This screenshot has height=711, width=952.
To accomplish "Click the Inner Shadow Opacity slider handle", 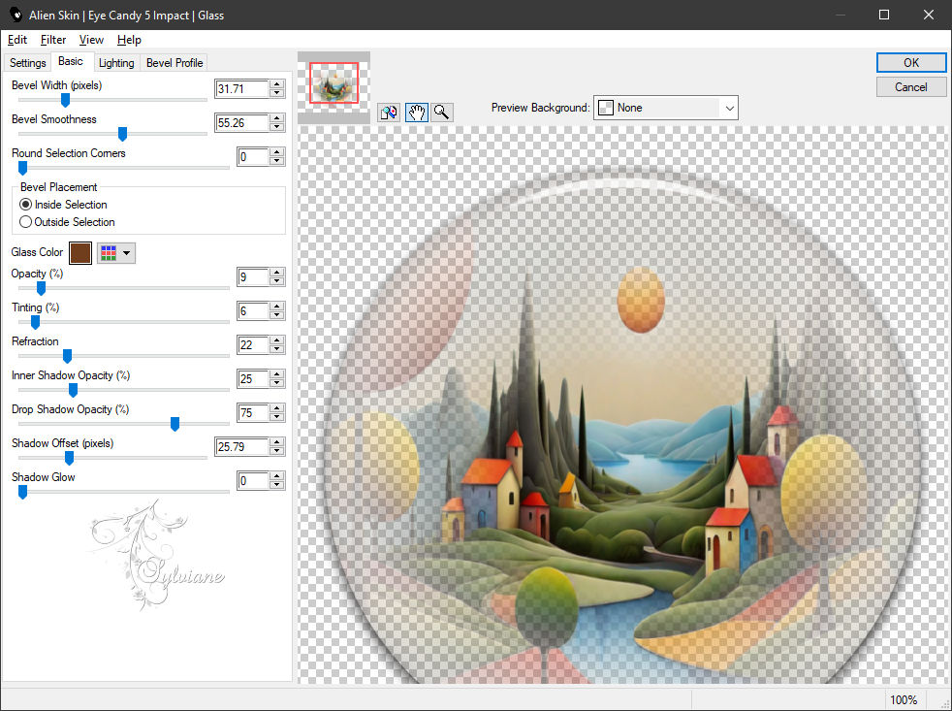I will coord(73,390).
